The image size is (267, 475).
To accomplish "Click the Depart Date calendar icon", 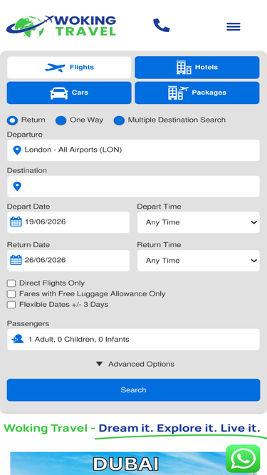I will pyautogui.click(x=16, y=221).
